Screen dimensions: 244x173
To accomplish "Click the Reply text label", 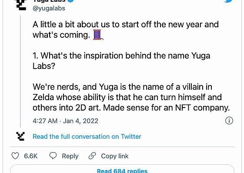I will click(x=70, y=156).
